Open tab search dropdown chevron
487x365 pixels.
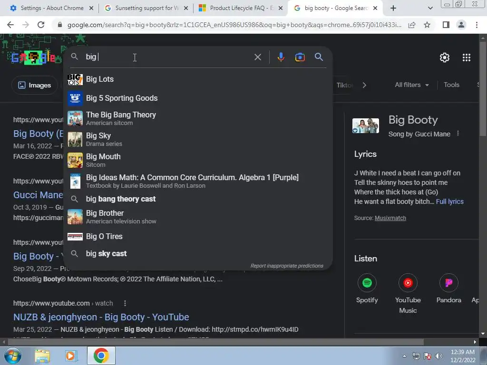pyautogui.click(x=430, y=8)
